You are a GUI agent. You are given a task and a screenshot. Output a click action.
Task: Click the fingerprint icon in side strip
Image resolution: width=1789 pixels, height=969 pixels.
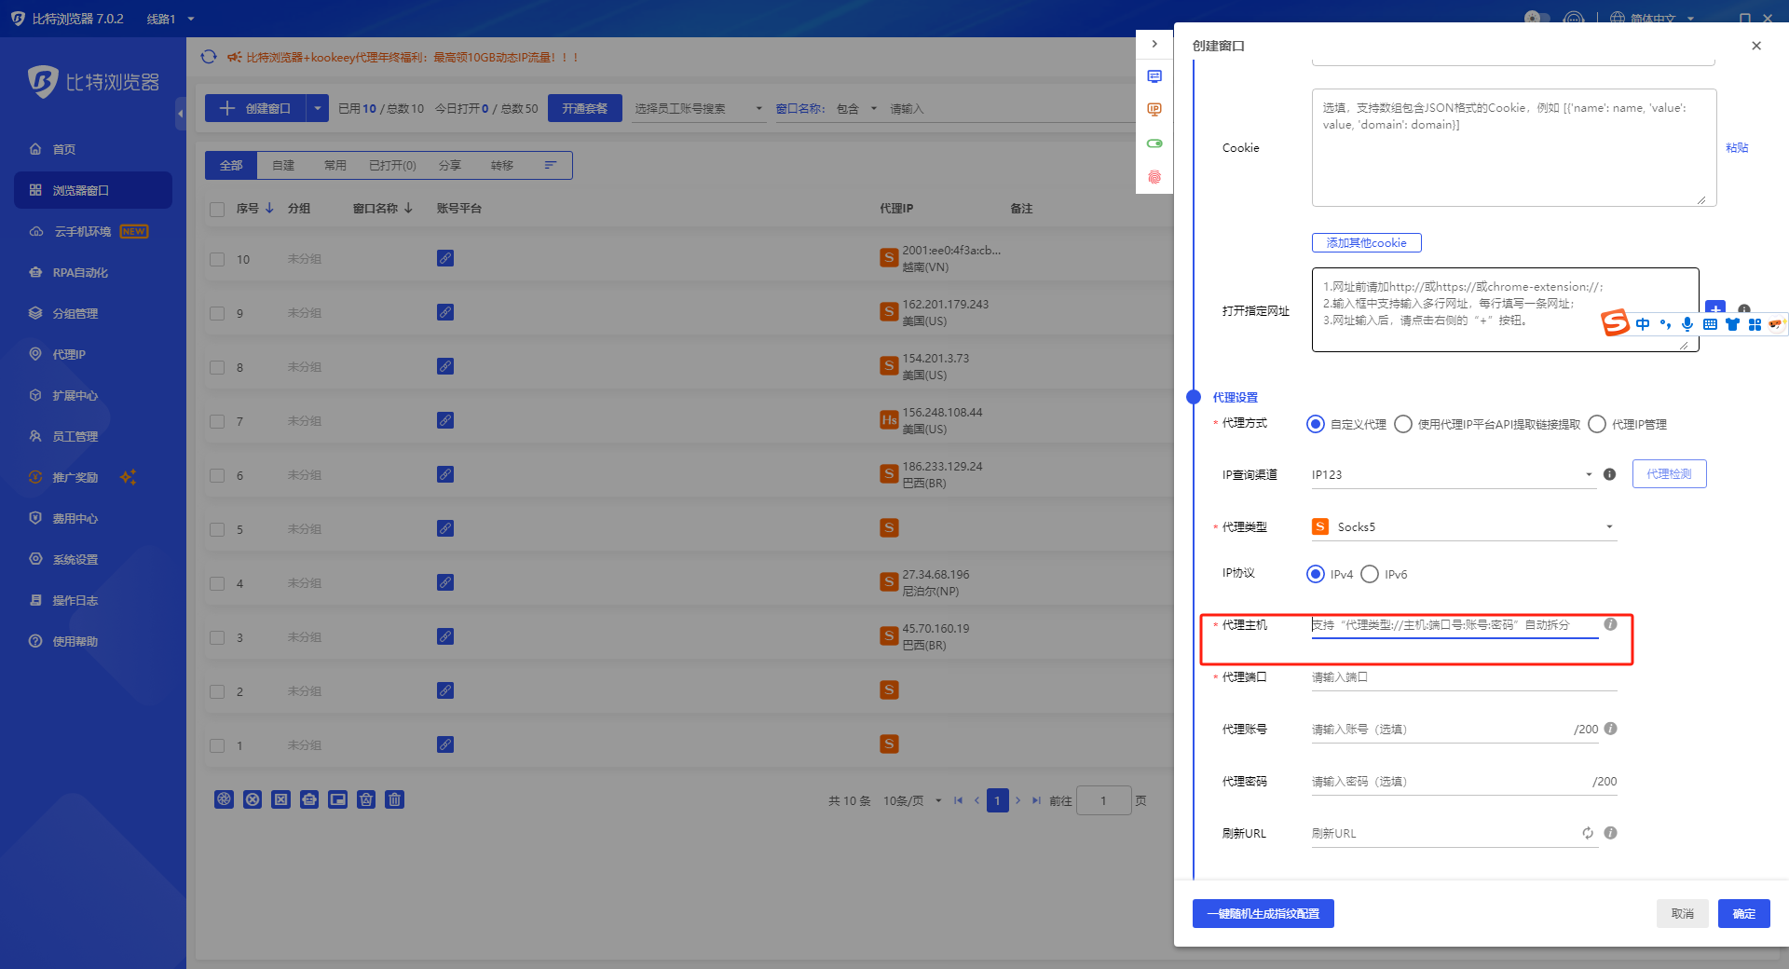tap(1154, 177)
